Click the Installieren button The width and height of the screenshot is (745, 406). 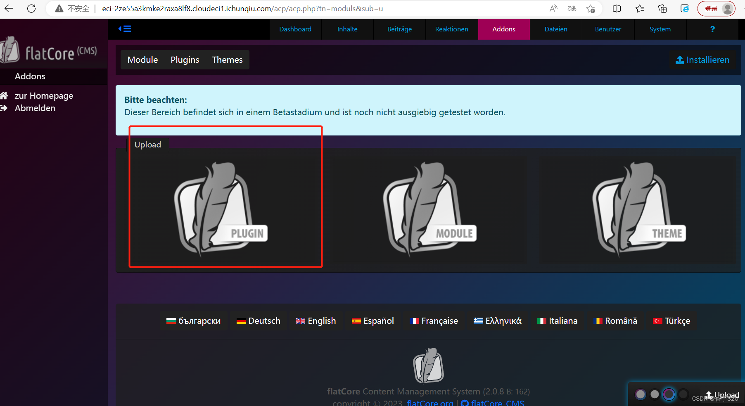(x=702, y=60)
